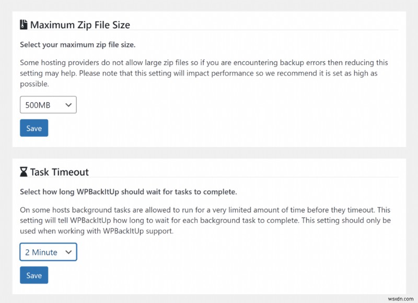Click the "Select how long WPBackItUp should wait" label
Screen dimensions: 418x303
pos(128,192)
